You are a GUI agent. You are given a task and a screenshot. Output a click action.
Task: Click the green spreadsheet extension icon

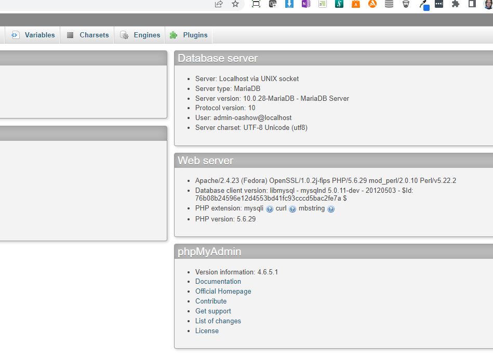pyautogui.click(x=323, y=4)
